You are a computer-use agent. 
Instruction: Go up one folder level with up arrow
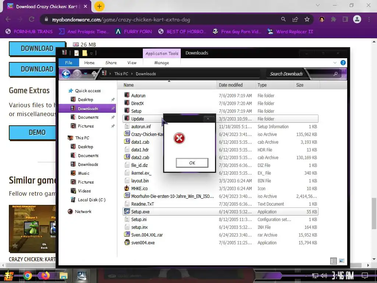[x=94, y=74]
